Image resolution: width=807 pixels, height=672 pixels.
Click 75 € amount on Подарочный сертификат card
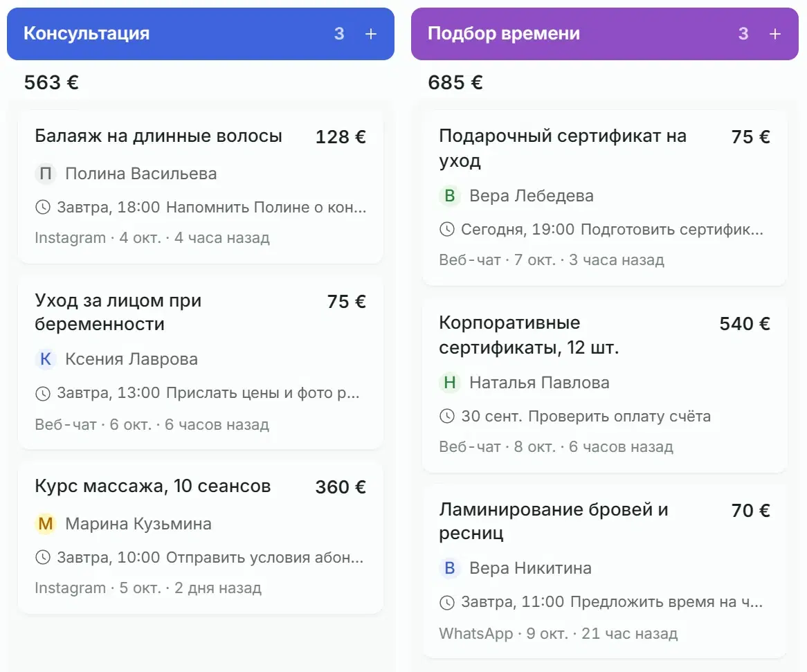click(x=751, y=137)
